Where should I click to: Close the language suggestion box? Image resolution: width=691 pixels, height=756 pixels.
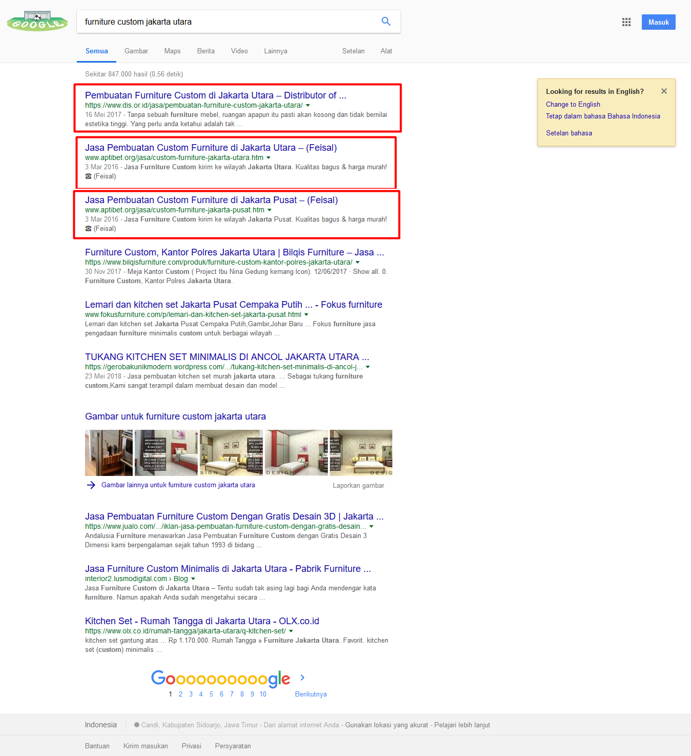click(x=664, y=91)
